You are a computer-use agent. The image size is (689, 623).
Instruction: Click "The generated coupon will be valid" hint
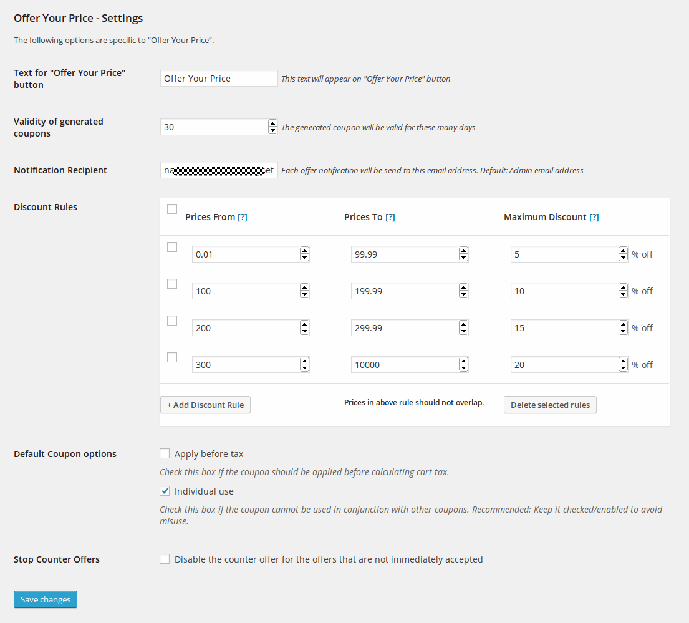(x=378, y=127)
